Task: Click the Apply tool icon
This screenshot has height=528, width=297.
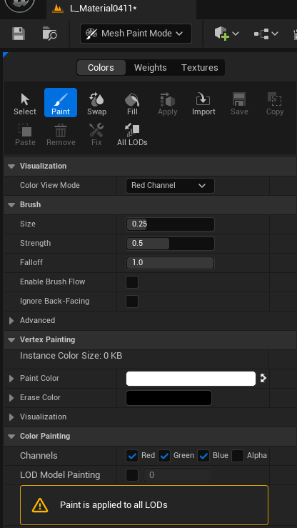Action: point(168,104)
